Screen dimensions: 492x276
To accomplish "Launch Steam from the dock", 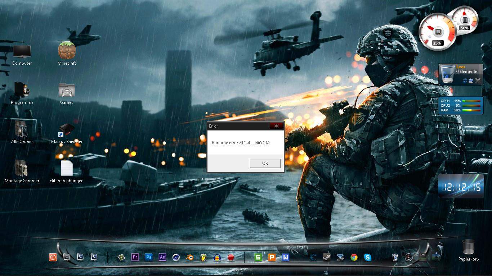I will (x=327, y=257).
